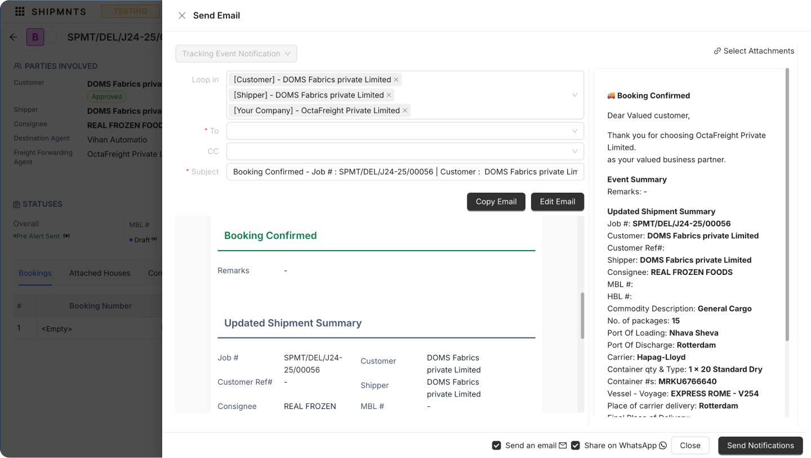811x458 pixels.
Task: Click the purple B job badge icon
Action: (35, 37)
